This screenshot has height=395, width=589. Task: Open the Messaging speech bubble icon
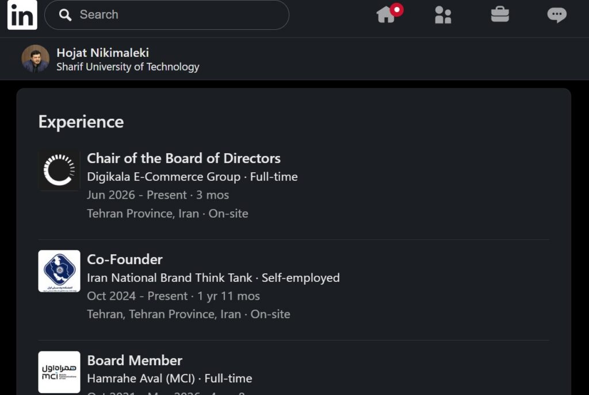[x=557, y=14]
